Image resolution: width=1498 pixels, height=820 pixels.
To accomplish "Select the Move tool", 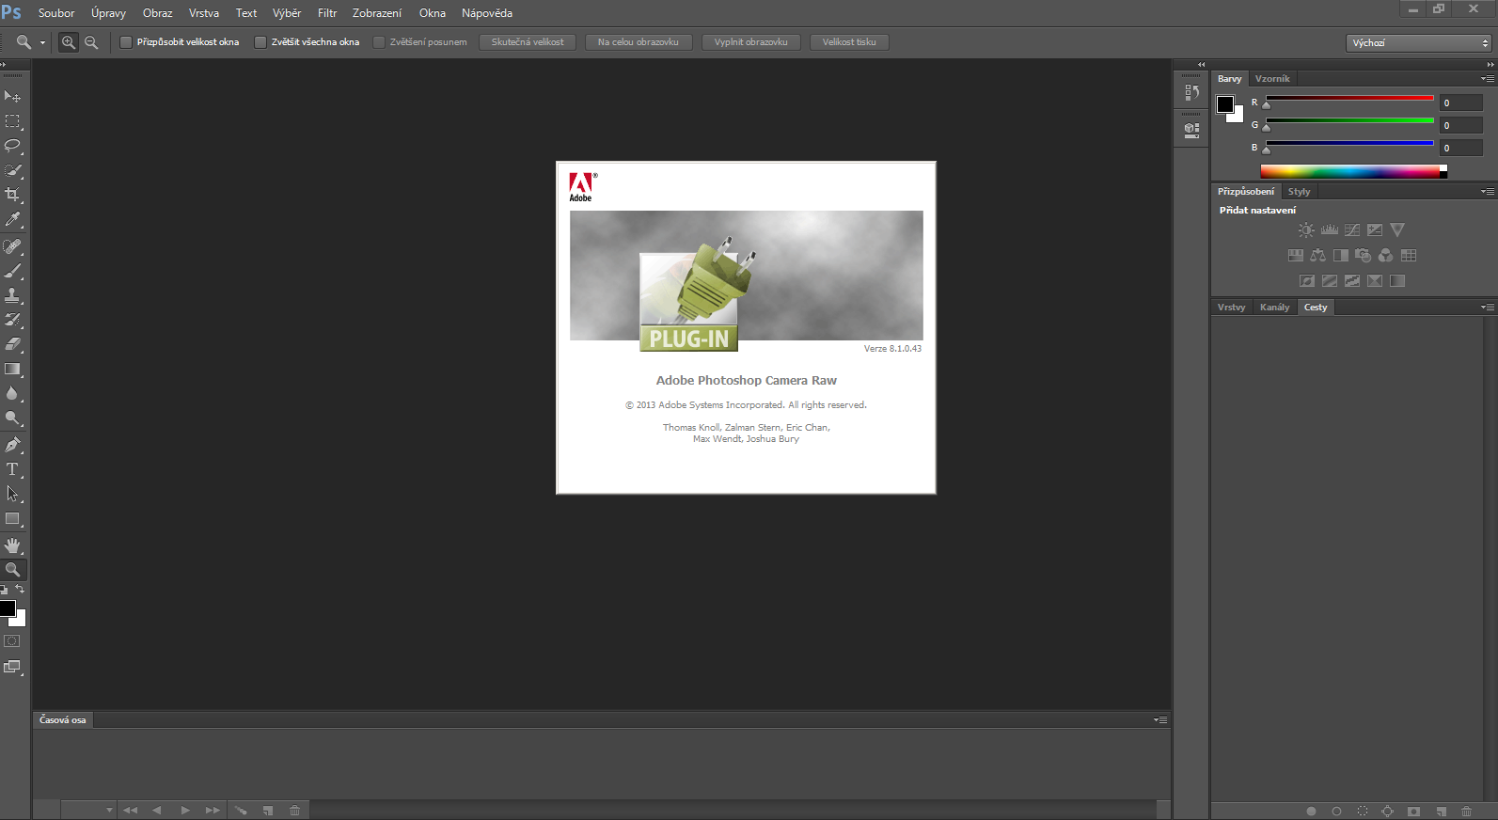I will 12,97.
